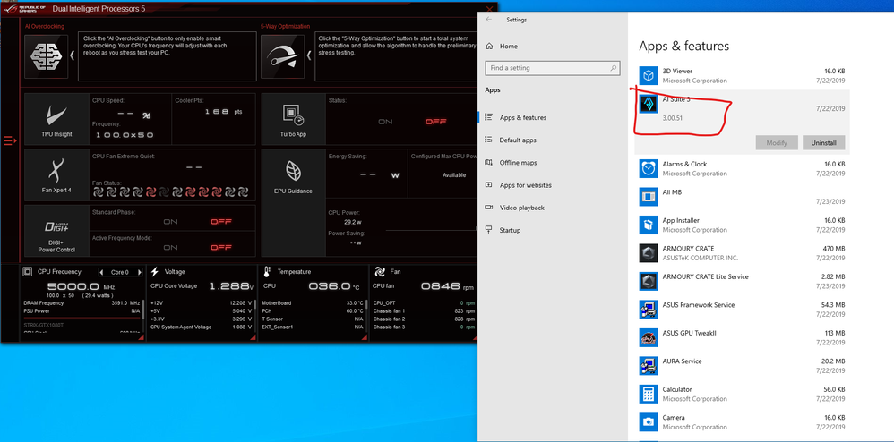This screenshot has height=442, width=894.
Task: Select the ASUS GPU TweakII icon
Action: pyautogui.click(x=649, y=337)
